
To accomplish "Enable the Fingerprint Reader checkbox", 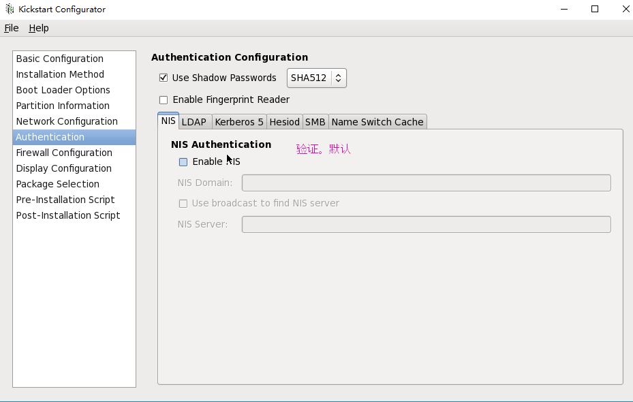I will pos(164,100).
